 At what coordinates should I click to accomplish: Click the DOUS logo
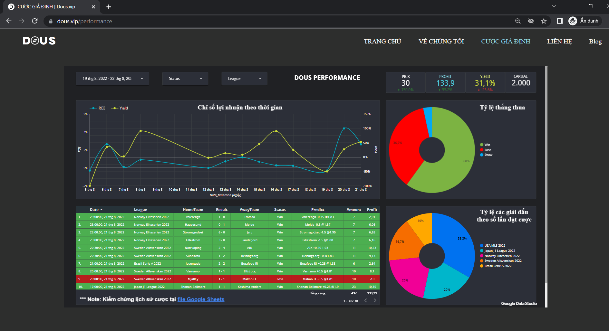39,41
